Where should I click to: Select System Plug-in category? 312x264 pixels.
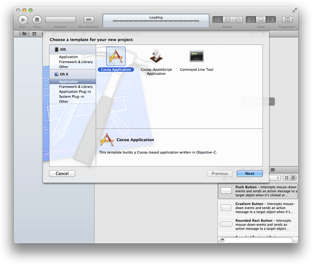pyautogui.click(x=72, y=97)
